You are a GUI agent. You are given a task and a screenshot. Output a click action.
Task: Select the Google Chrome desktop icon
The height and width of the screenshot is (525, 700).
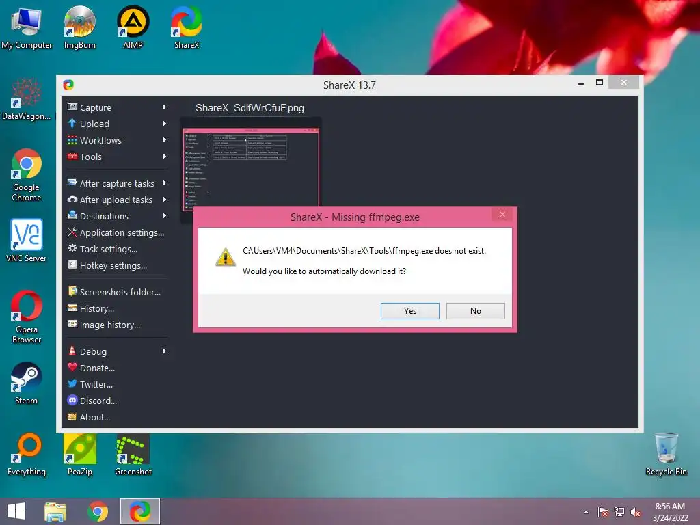[x=27, y=174]
